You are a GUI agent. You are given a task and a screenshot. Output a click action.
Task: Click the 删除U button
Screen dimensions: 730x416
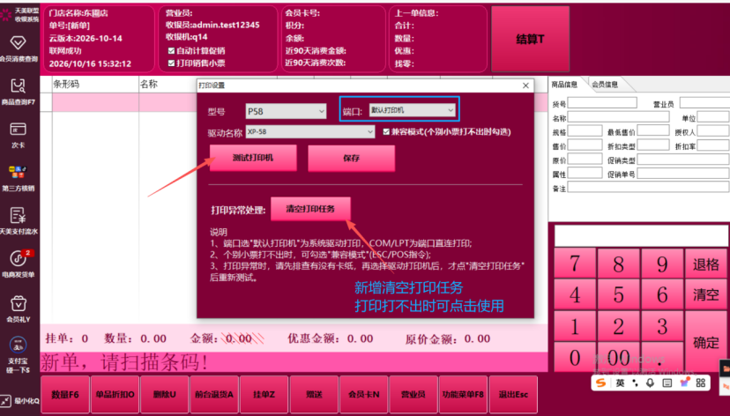click(164, 395)
